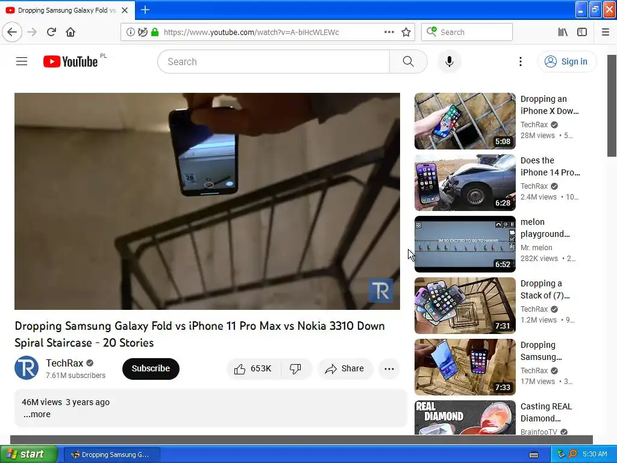Reload the page with the refresh icon
The width and height of the screenshot is (617, 463).
click(51, 32)
